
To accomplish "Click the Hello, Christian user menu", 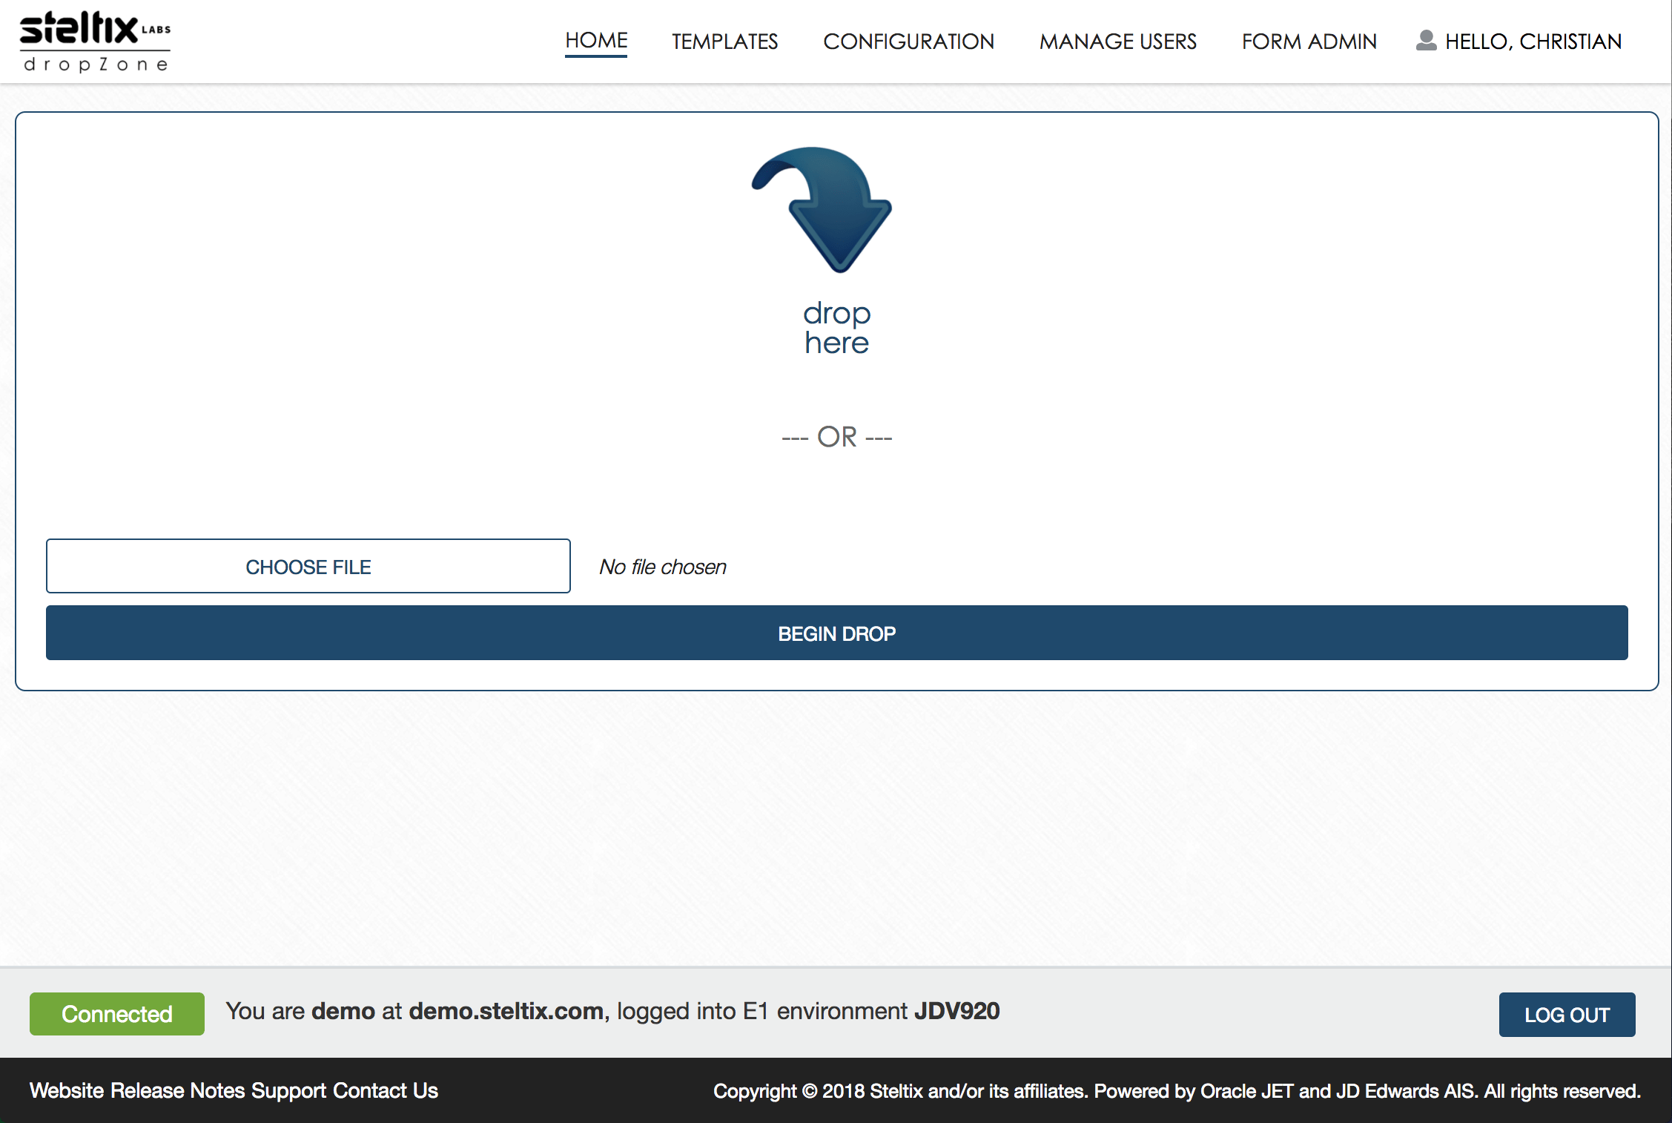I will click(1533, 42).
